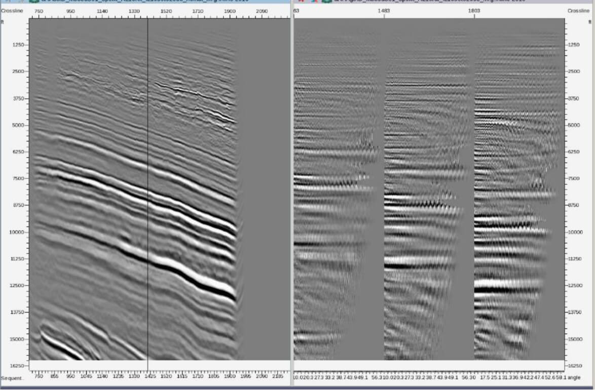The image size is (595, 390).
Task: Click the 1615 tick on the left panel bottom axis
Action: click(x=182, y=376)
